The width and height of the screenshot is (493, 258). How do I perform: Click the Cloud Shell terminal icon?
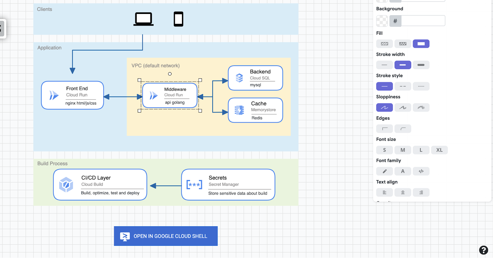pyautogui.click(x=125, y=236)
